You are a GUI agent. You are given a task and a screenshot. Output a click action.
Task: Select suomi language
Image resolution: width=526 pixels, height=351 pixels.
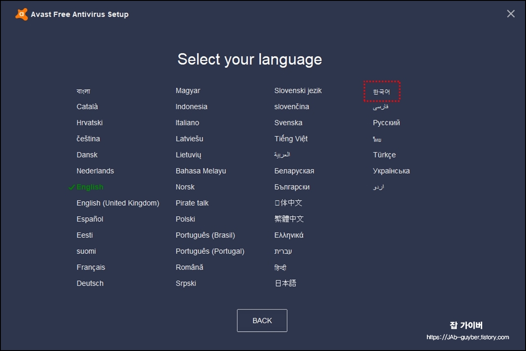click(86, 251)
